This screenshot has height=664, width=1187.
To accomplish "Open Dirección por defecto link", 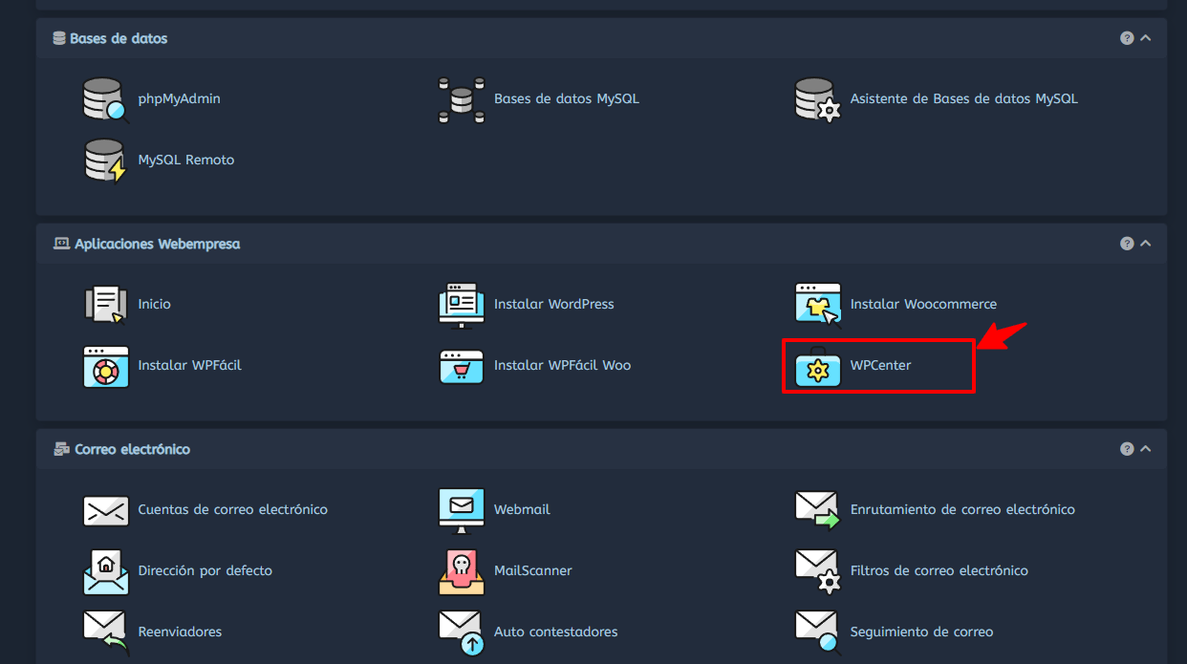I will (x=205, y=571).
